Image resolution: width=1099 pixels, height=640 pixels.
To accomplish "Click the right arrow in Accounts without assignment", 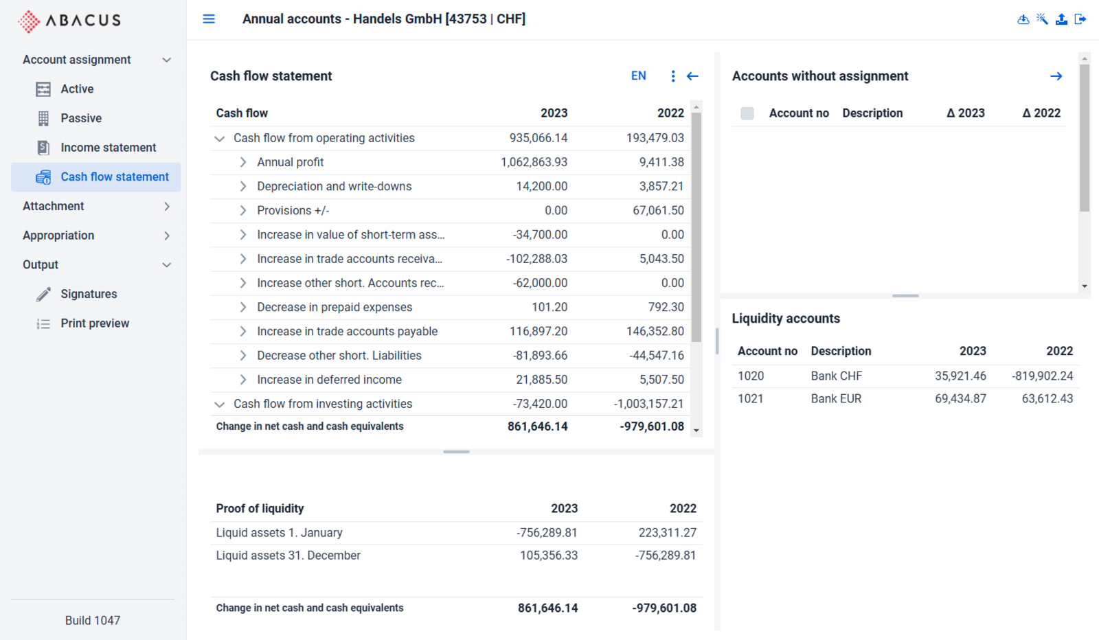I will [x=1056, y=76].
